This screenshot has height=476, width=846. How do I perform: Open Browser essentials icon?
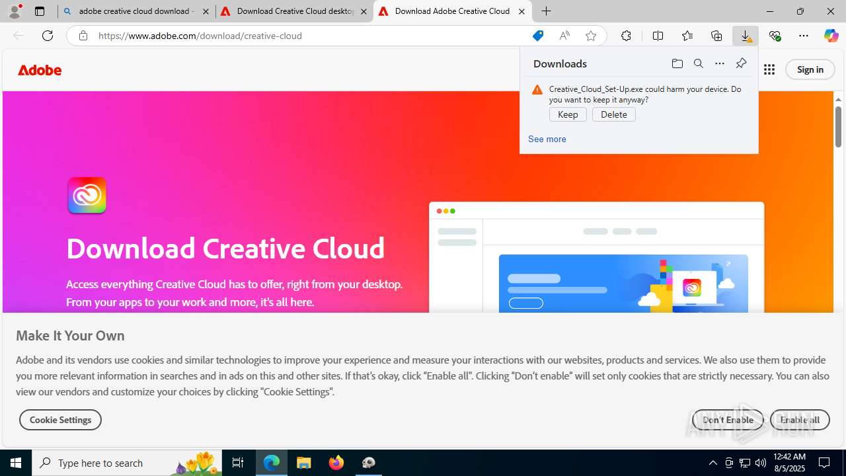pos(775,36)
